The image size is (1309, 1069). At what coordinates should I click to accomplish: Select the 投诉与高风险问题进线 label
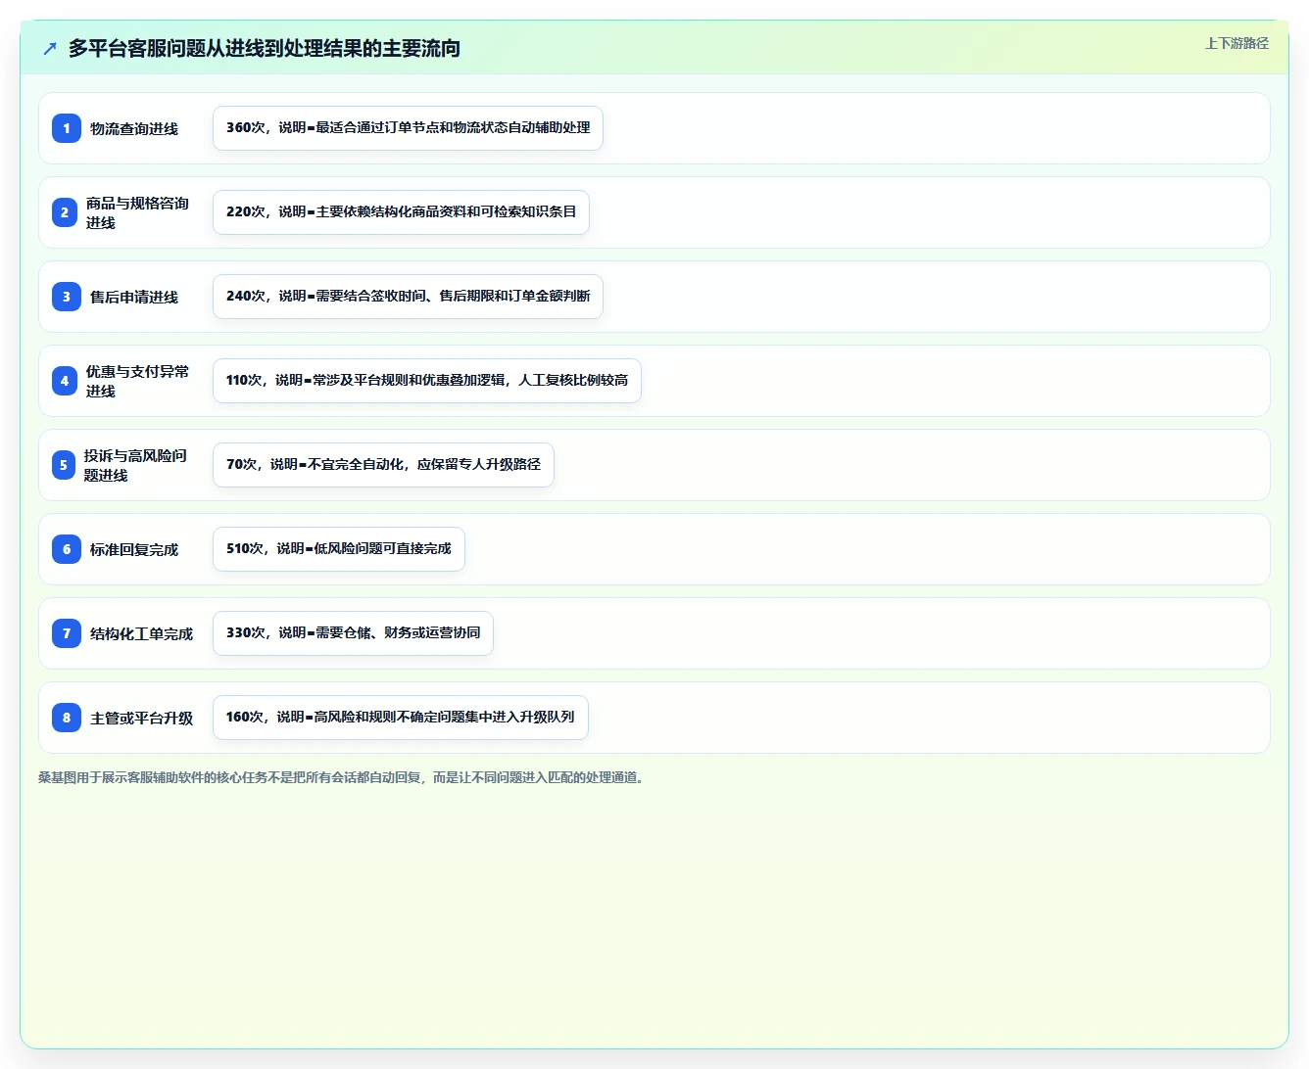pyautogui.click(x=135, y=465)
